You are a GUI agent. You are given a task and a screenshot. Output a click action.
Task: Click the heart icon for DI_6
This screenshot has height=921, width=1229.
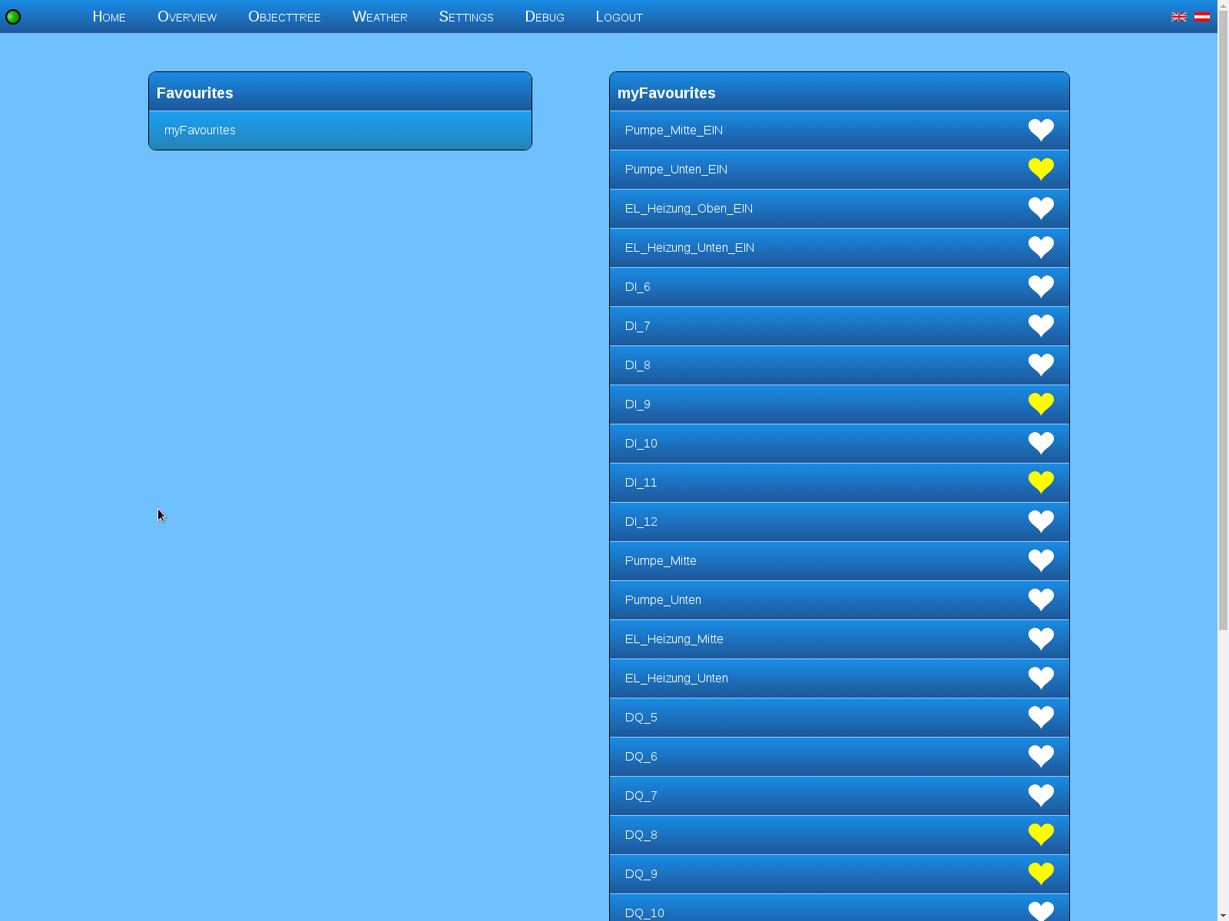point(1041,286)
